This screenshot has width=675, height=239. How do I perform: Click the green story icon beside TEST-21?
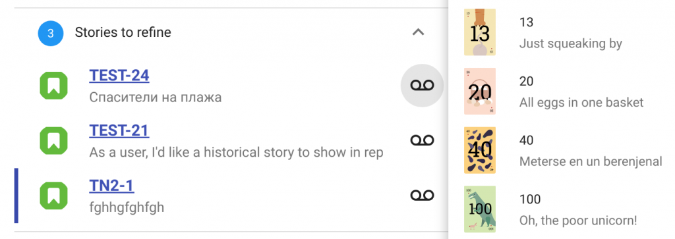(x=54, y=140)
